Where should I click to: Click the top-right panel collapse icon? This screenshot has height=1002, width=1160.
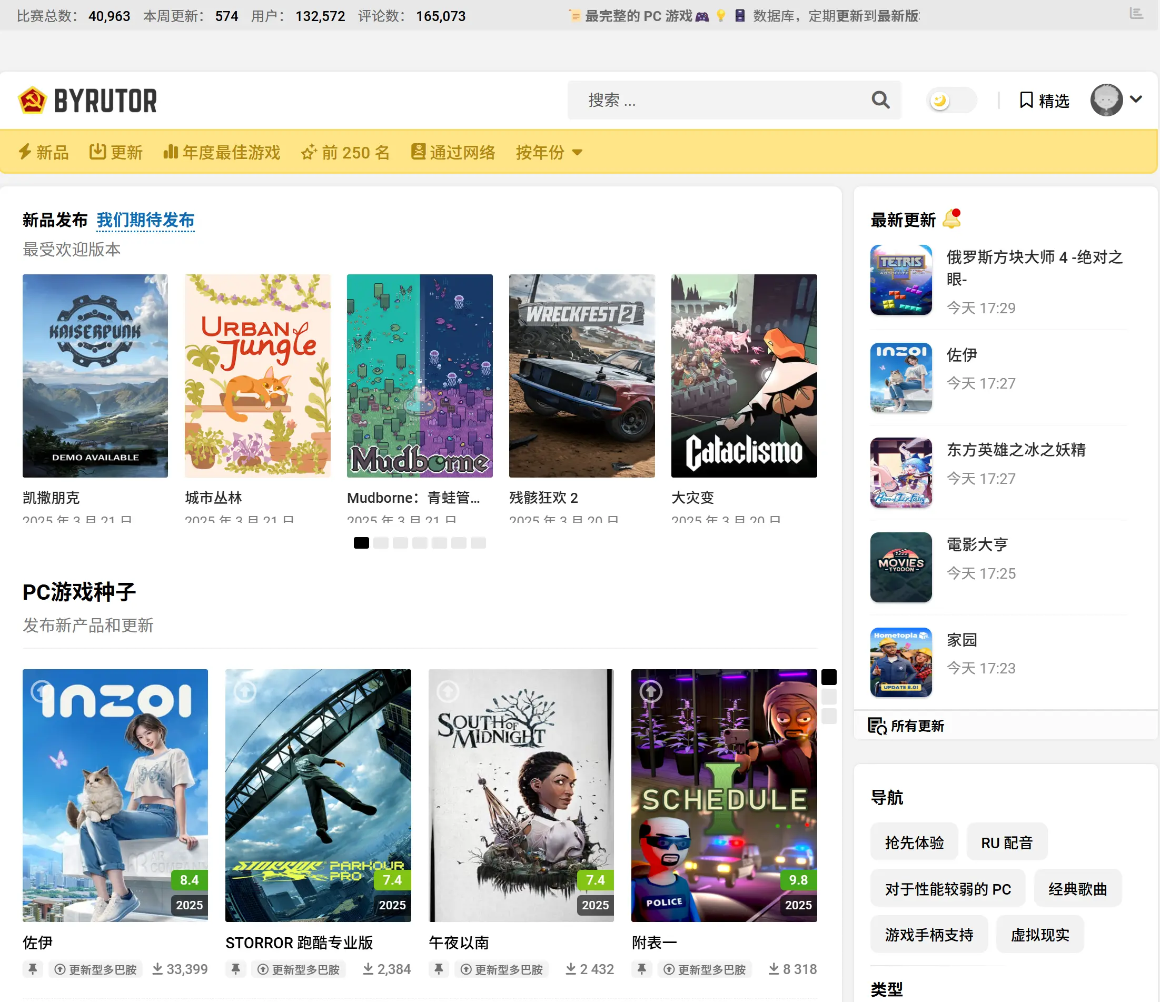point(1136,14)
